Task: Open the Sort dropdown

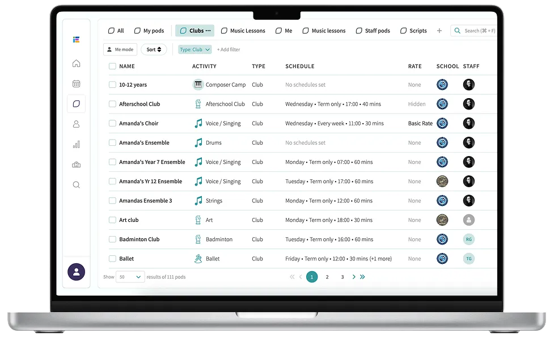Action: coord(154,49)
